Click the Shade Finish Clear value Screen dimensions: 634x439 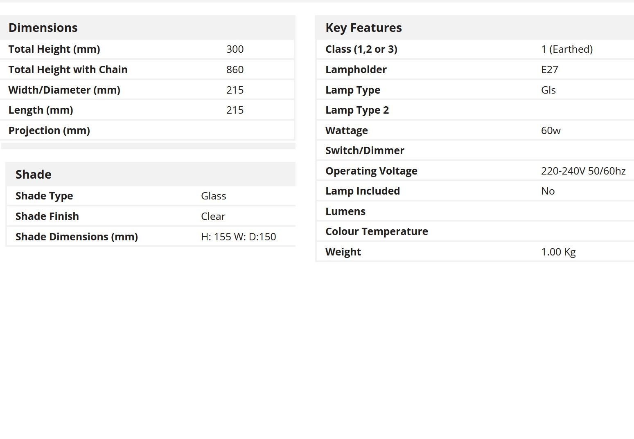[213, 216]
